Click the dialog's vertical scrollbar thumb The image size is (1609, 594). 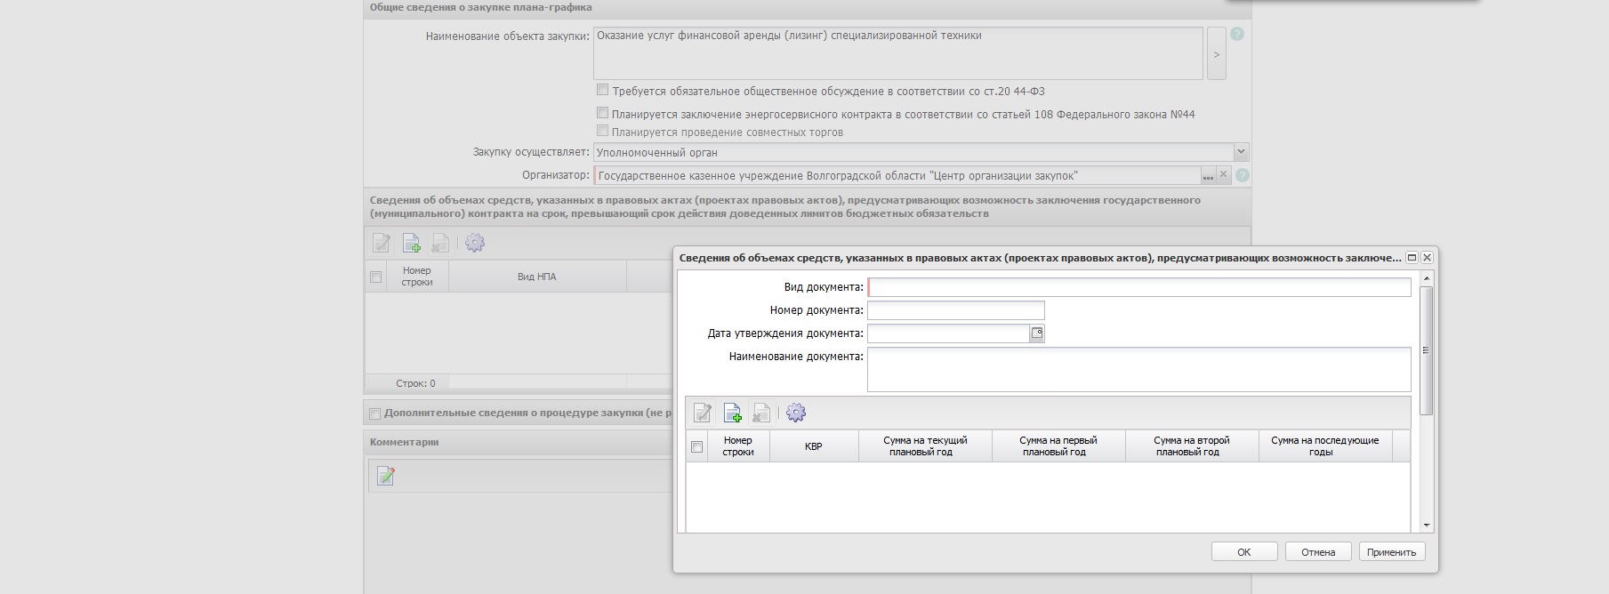(1426, 350)
